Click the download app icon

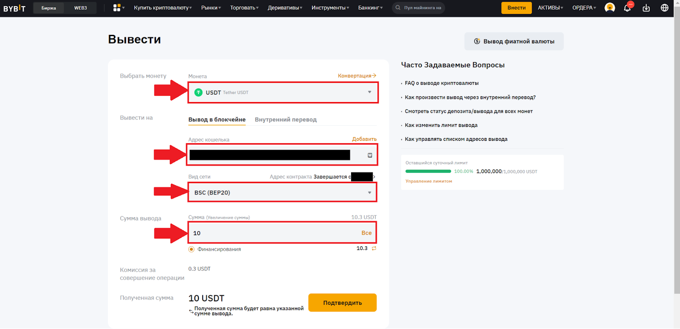pos(646,8)
